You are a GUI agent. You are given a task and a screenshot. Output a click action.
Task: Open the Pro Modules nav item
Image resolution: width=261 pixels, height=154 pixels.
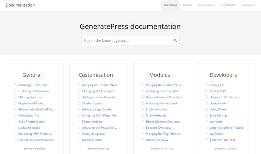228,5
